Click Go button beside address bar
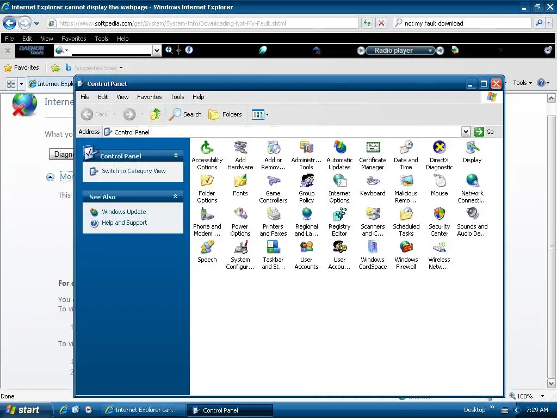The image size is (557, 418). [x=485, y=132]
